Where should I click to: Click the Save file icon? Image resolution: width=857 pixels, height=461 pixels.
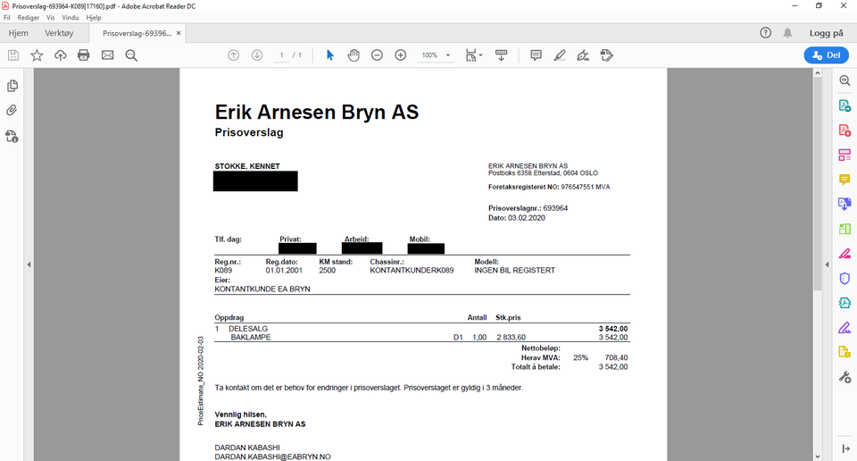pos(13,55)
